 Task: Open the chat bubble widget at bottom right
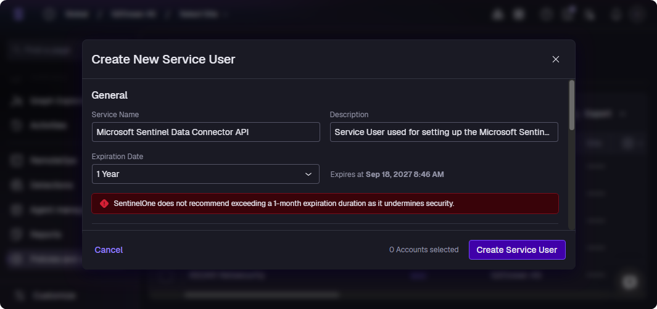click(x=630, y=282)
